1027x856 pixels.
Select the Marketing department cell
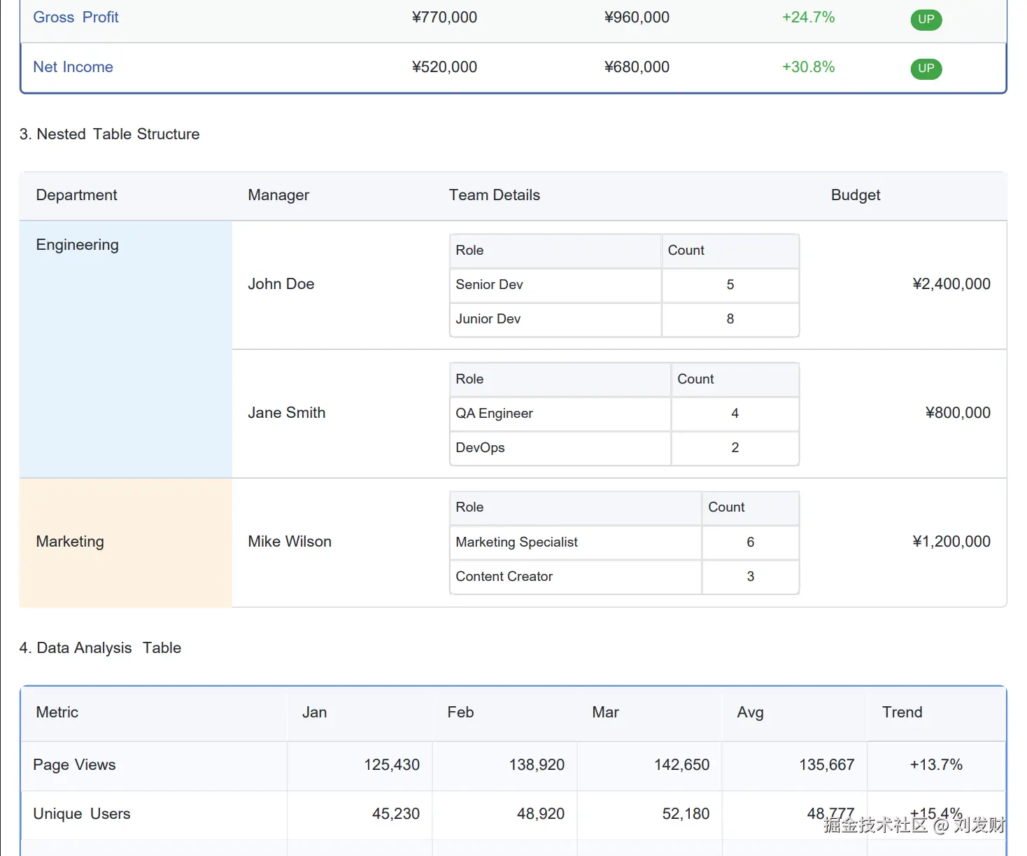click(x=70, y=542)
